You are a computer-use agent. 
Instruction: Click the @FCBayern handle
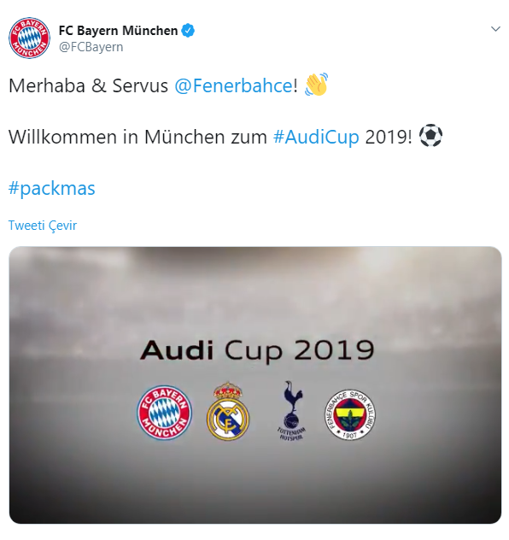pos(91,47)
